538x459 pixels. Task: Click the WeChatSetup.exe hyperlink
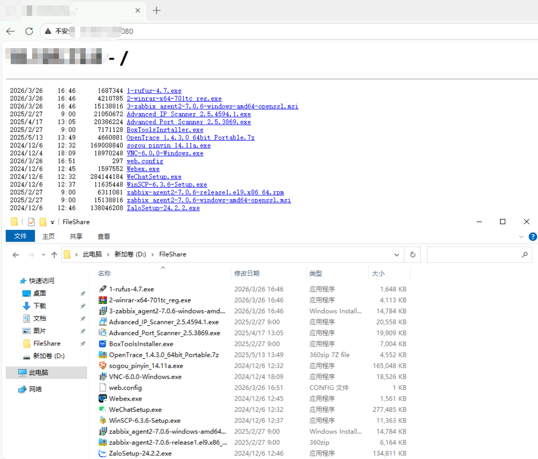pyautogui.click(x=154, y=176)
